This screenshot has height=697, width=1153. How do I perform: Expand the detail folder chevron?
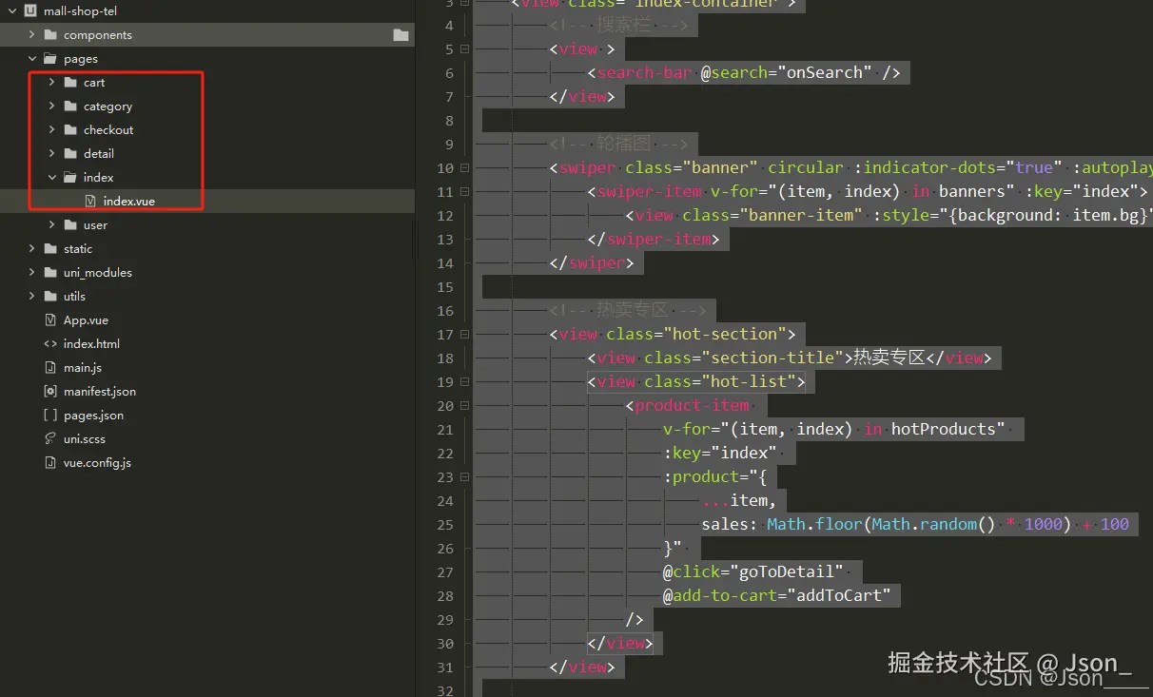click(x=51, y=154)
